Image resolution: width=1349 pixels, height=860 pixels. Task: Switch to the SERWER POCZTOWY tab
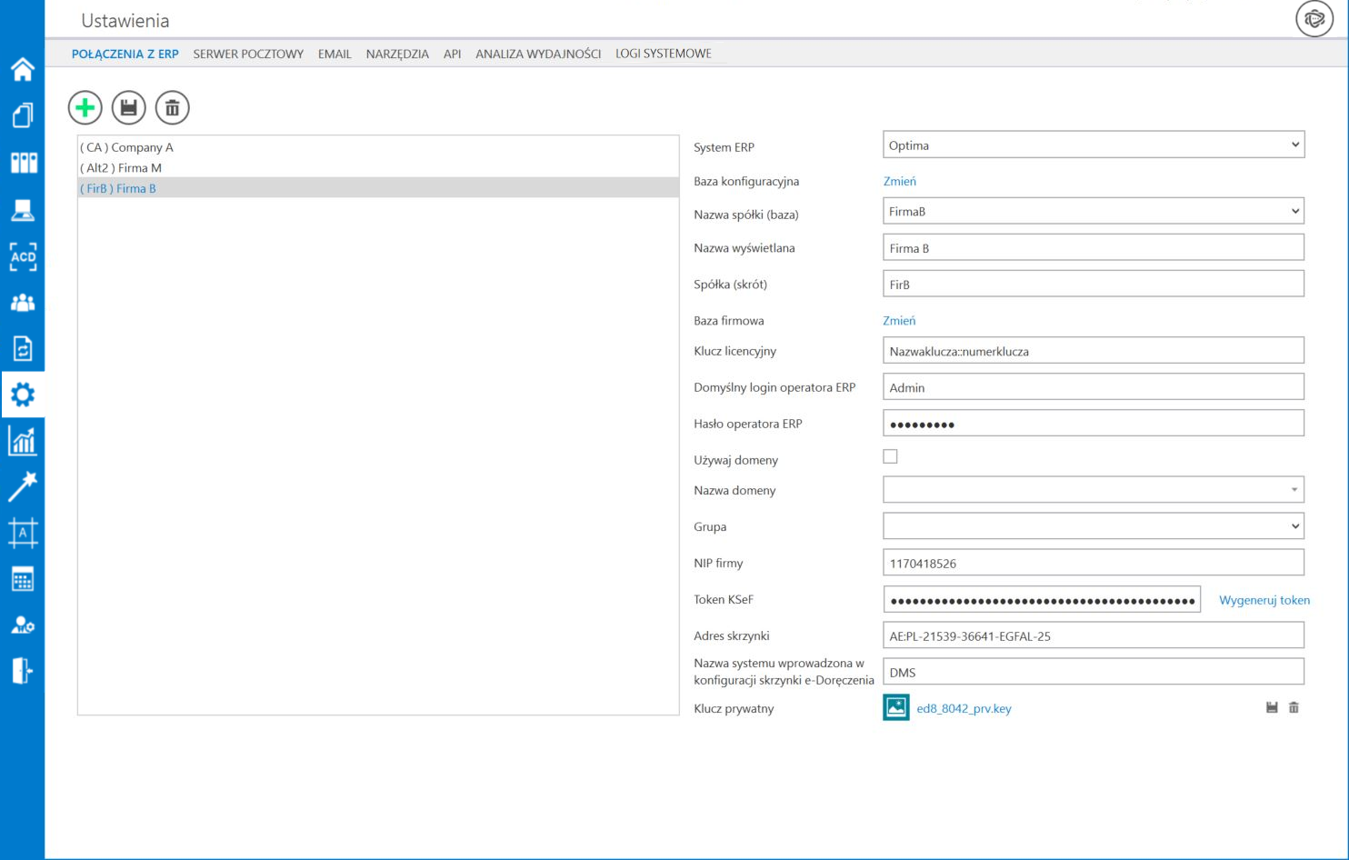pos(248,54)
